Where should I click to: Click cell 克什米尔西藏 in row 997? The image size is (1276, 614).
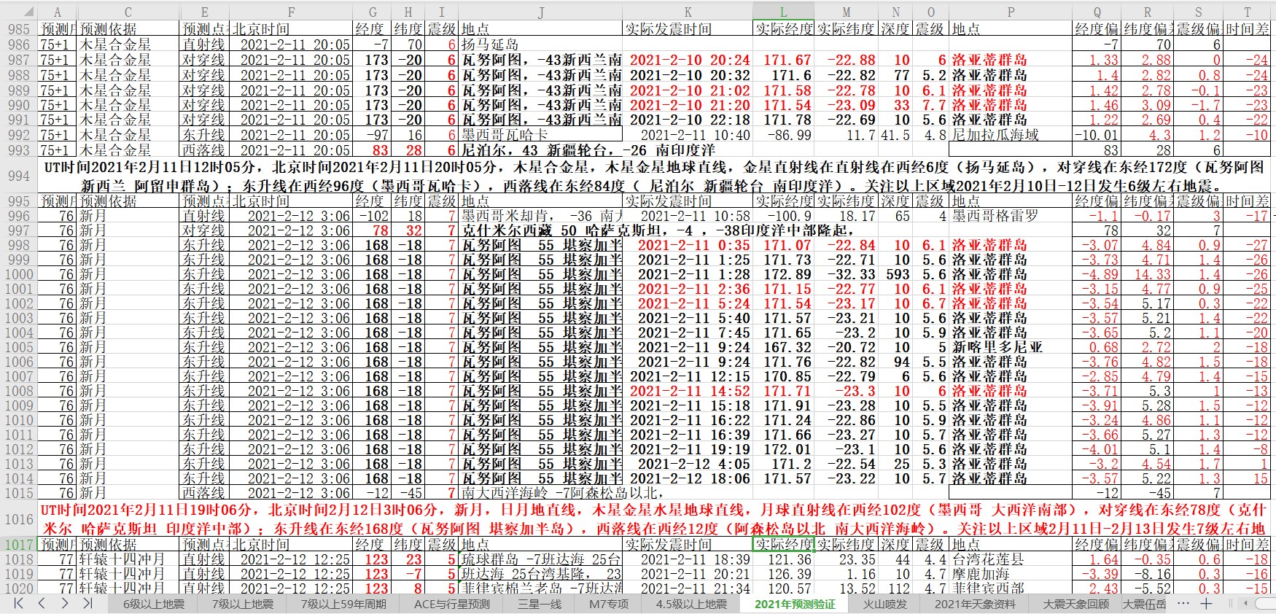pyautogui.click(x=540, y=230)
